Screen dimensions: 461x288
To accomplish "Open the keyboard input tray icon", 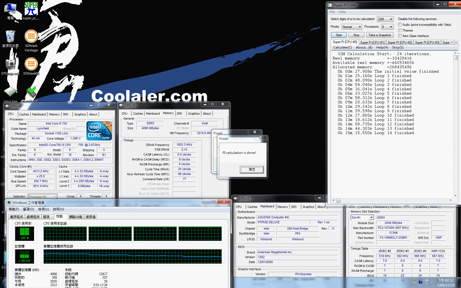I will [x=414, y=282].
